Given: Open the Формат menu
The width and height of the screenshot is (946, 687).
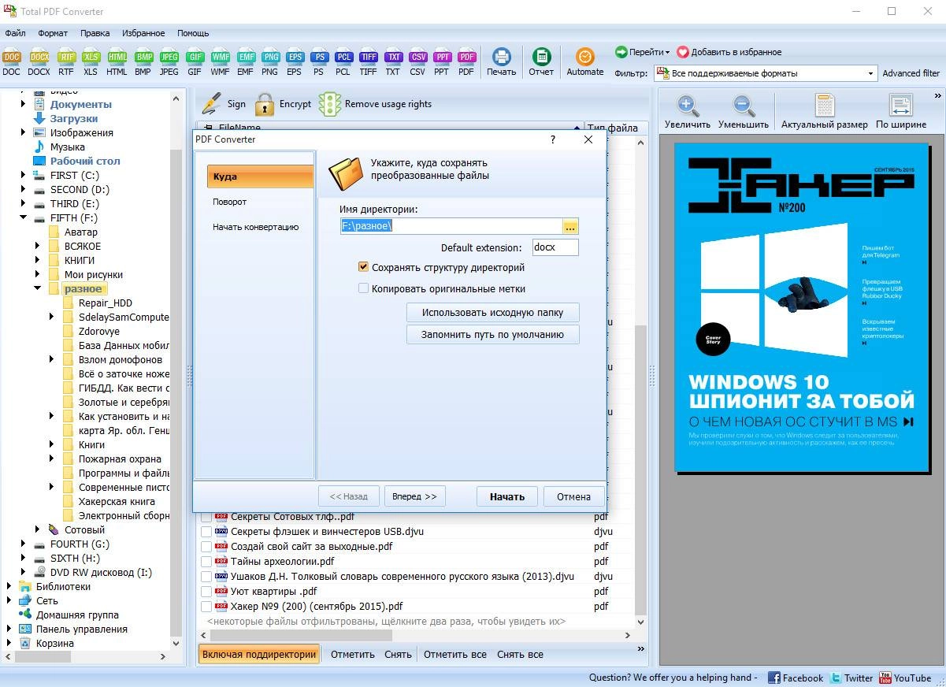Looking at the screenshot, I should [53, 33].
